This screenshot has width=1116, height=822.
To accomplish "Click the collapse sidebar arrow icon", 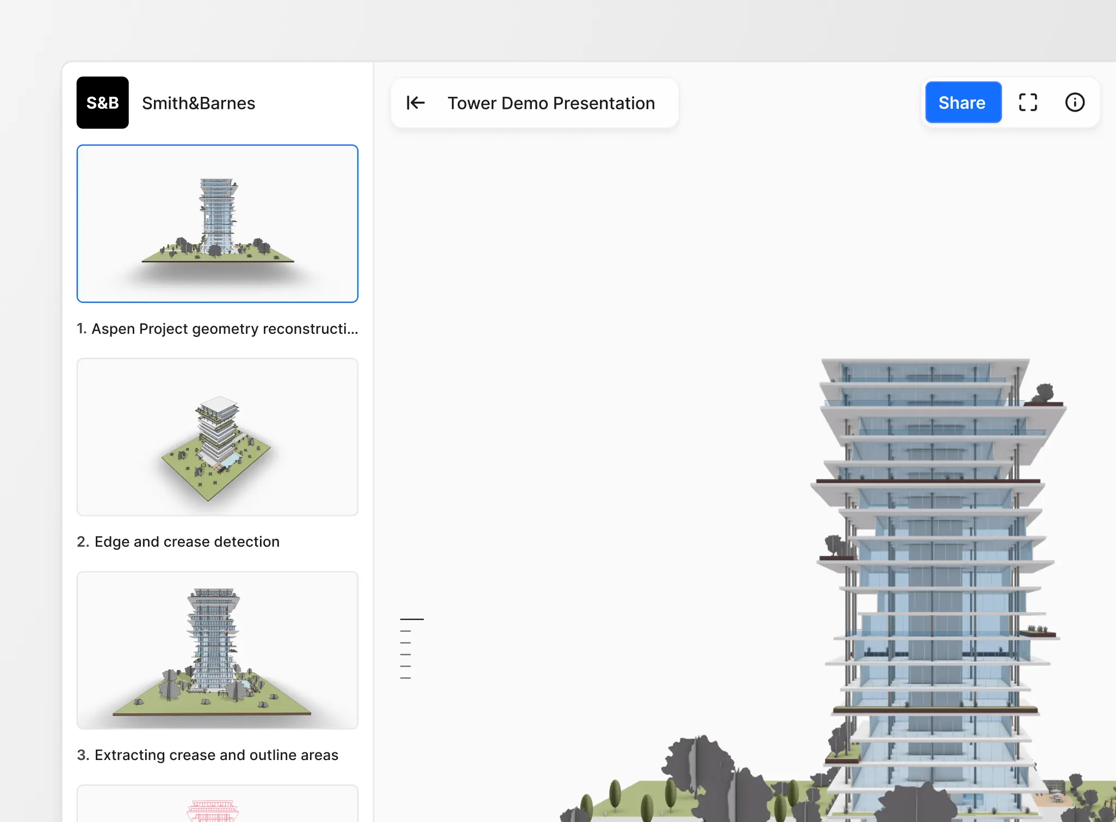I will click(416, 103).
